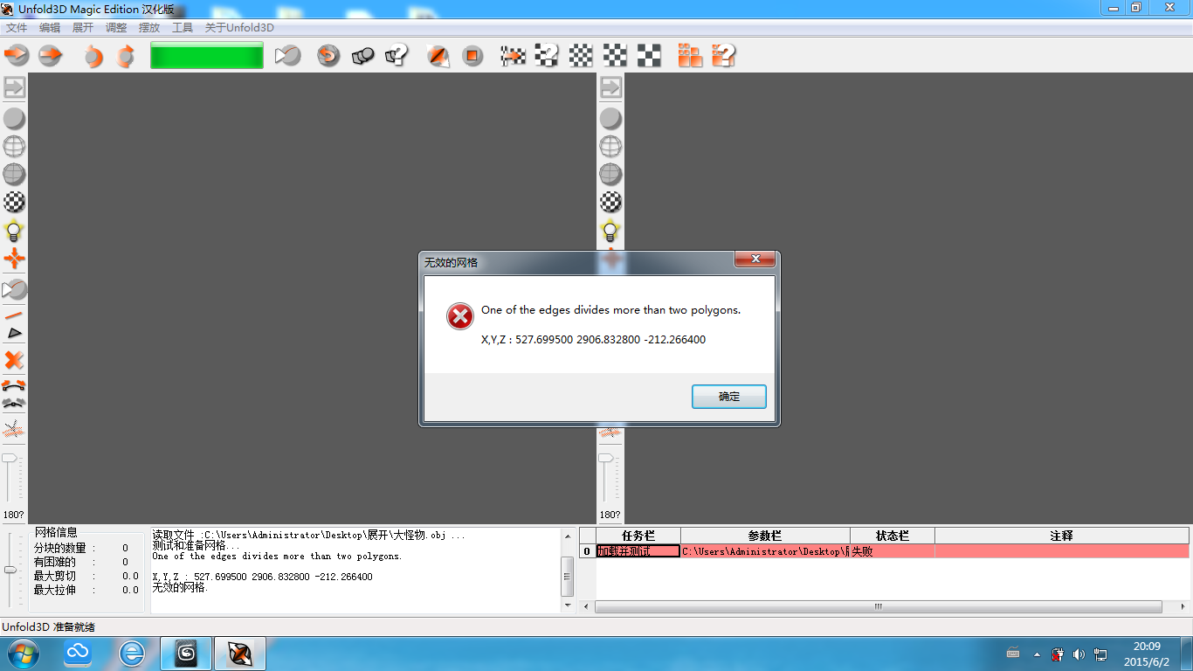
Task: Toggle shaded sphere display in left sidebar
Action: [14, 119]
